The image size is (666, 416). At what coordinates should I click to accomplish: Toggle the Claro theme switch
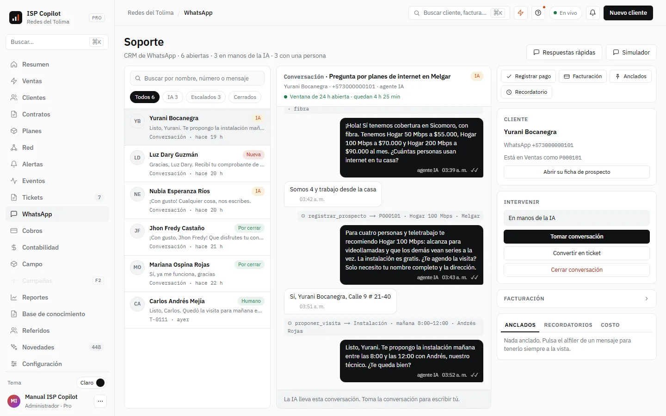[92, 383]
